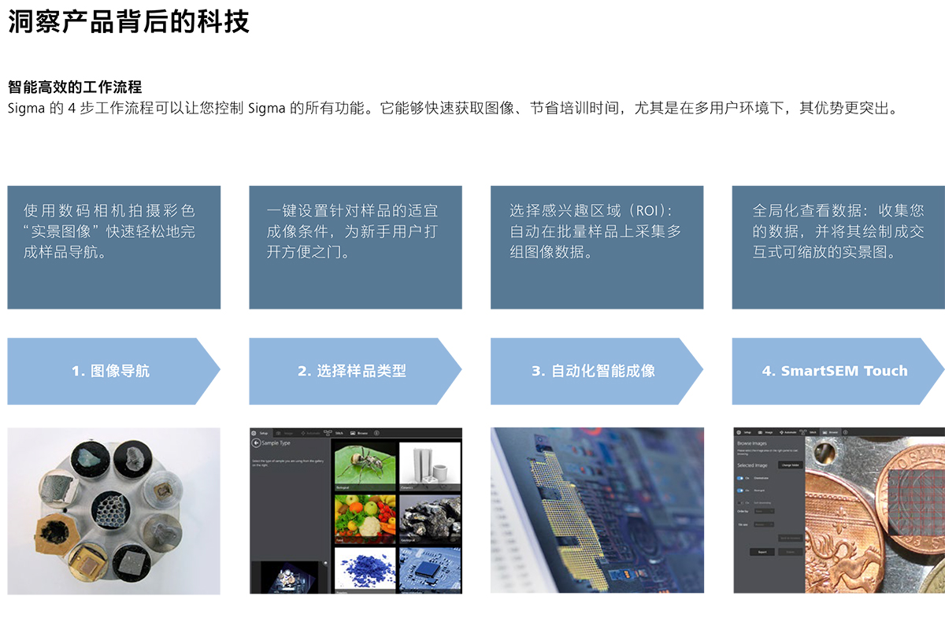945x622 pixels.
Task: Toggle the second On switch for show grid
Action: 740,490
